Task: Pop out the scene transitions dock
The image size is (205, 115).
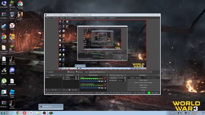Action: (x=125, y=75)
